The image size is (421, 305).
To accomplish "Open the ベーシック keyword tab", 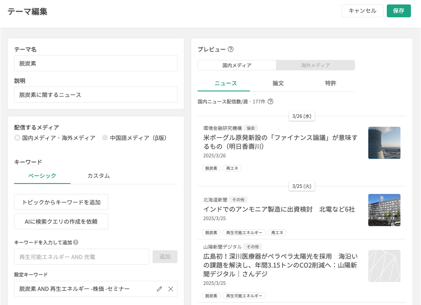I will coord(42,176).
